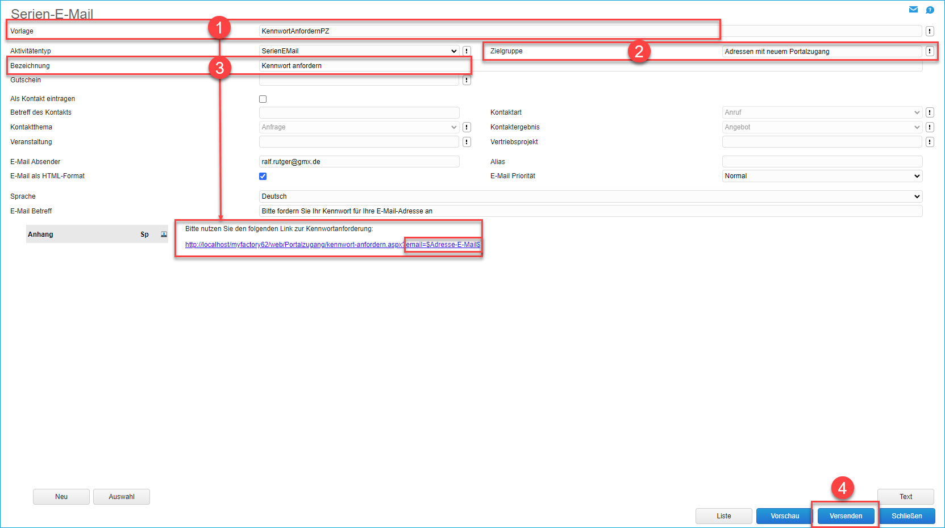The width and height of the screenshot is (945, 528).
Task: Click the attachment icon in Anhang header
Action: (164, 234)
